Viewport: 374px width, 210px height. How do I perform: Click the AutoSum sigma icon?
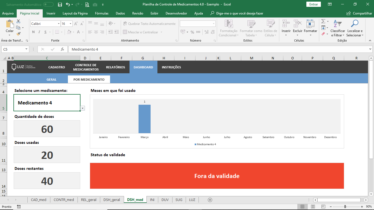[x=323, y=21]
